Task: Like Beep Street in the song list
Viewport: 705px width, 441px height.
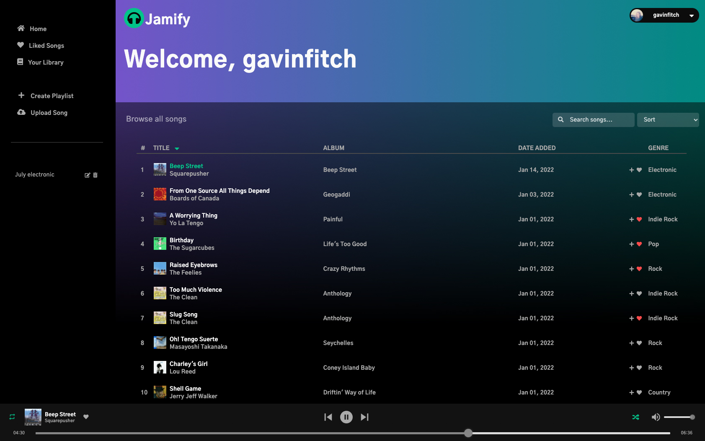Action: pos(639,170)
